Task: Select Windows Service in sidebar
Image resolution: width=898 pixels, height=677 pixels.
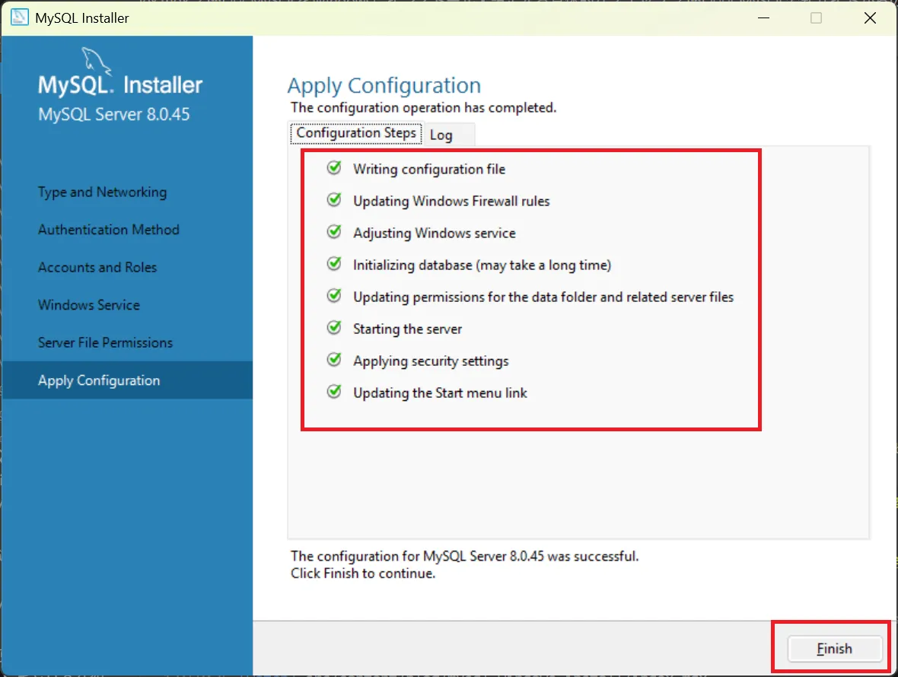Action: (x=89, y=305)
